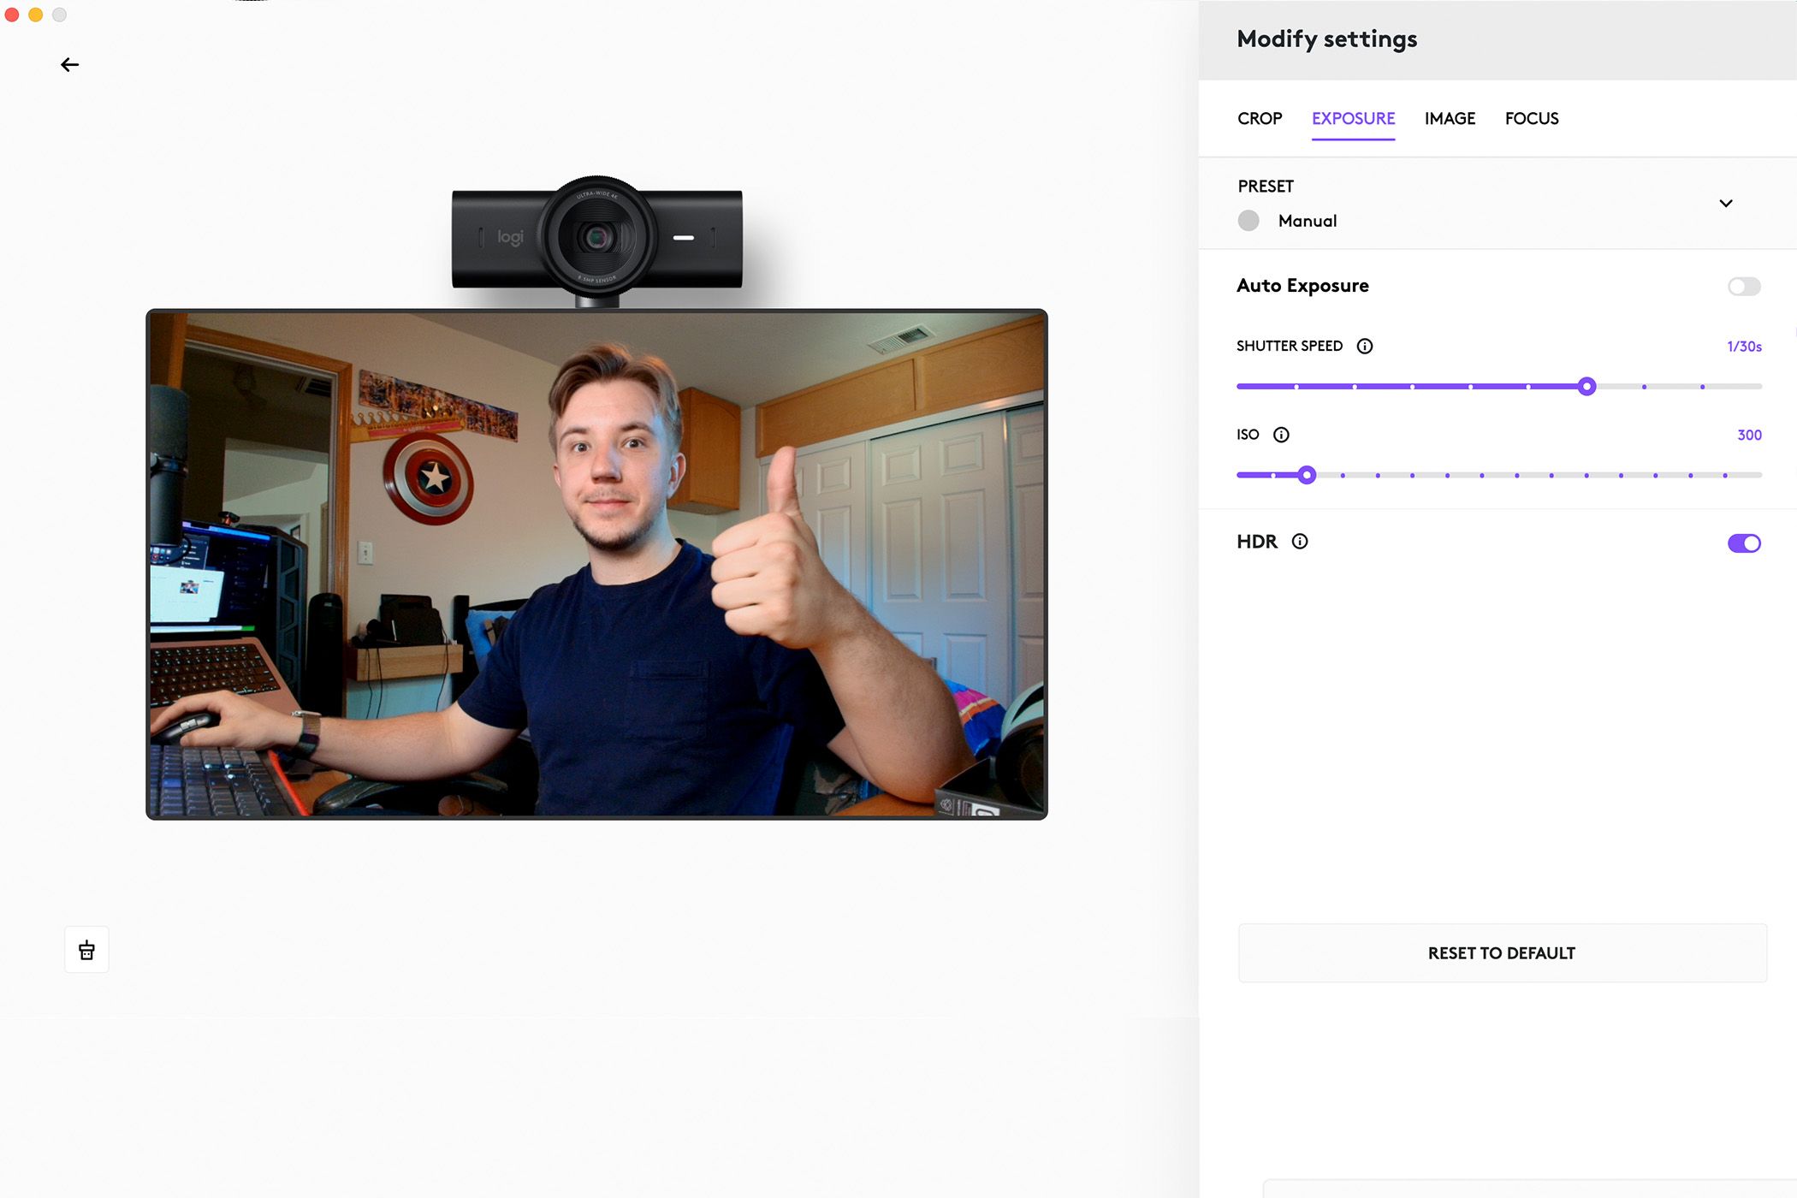The width and height of the screenshot is (1797, 1198).
Task: Click the gray Manual preset circle icon
Action: tap(1248, 221)
